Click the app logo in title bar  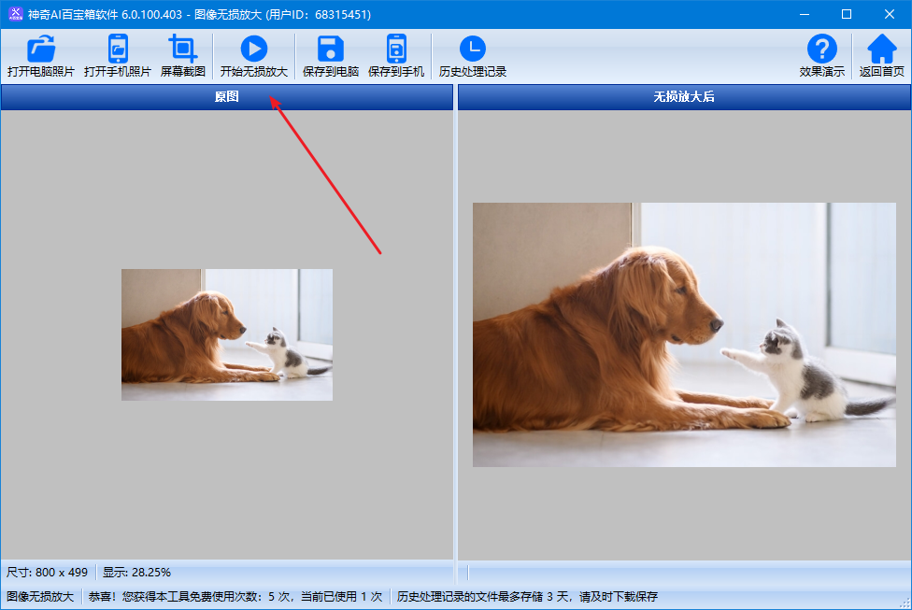pyautogui.click(x=15, y=14)
